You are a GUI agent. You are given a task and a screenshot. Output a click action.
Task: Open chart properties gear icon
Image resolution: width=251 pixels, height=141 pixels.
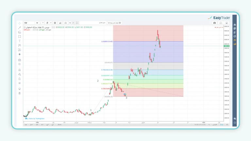coord(55,23)
